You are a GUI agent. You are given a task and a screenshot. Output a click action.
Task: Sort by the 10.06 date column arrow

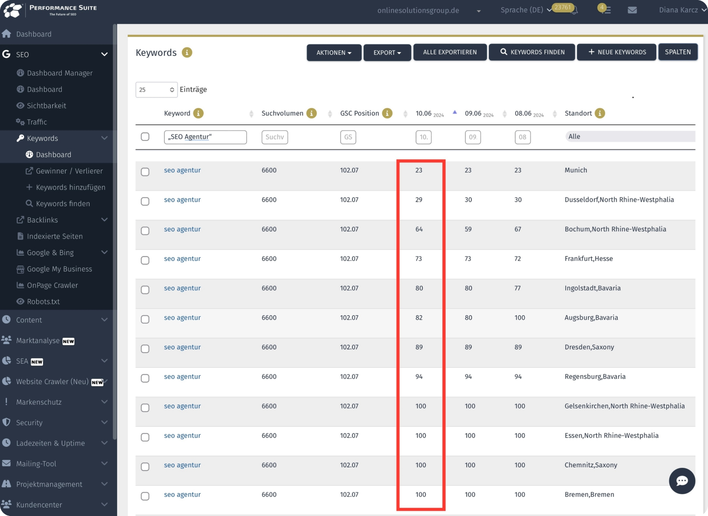tap(455, 112)
